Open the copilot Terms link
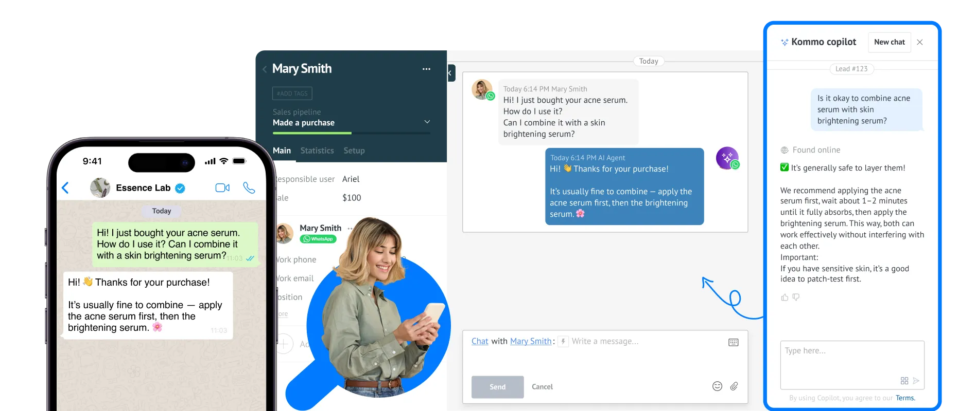The height and width of the screenshot is (411, 976). (x=905, y=398)
